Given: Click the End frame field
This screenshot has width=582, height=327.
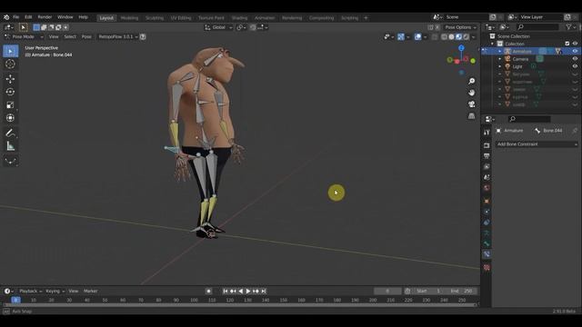Looking at the screenshot, I should click(461, 291).
